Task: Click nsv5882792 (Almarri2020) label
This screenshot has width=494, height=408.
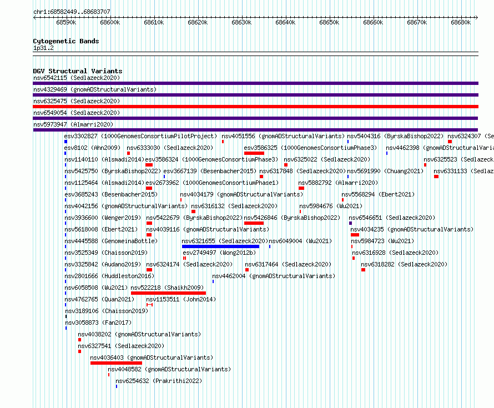Action: tap(338, 183)
